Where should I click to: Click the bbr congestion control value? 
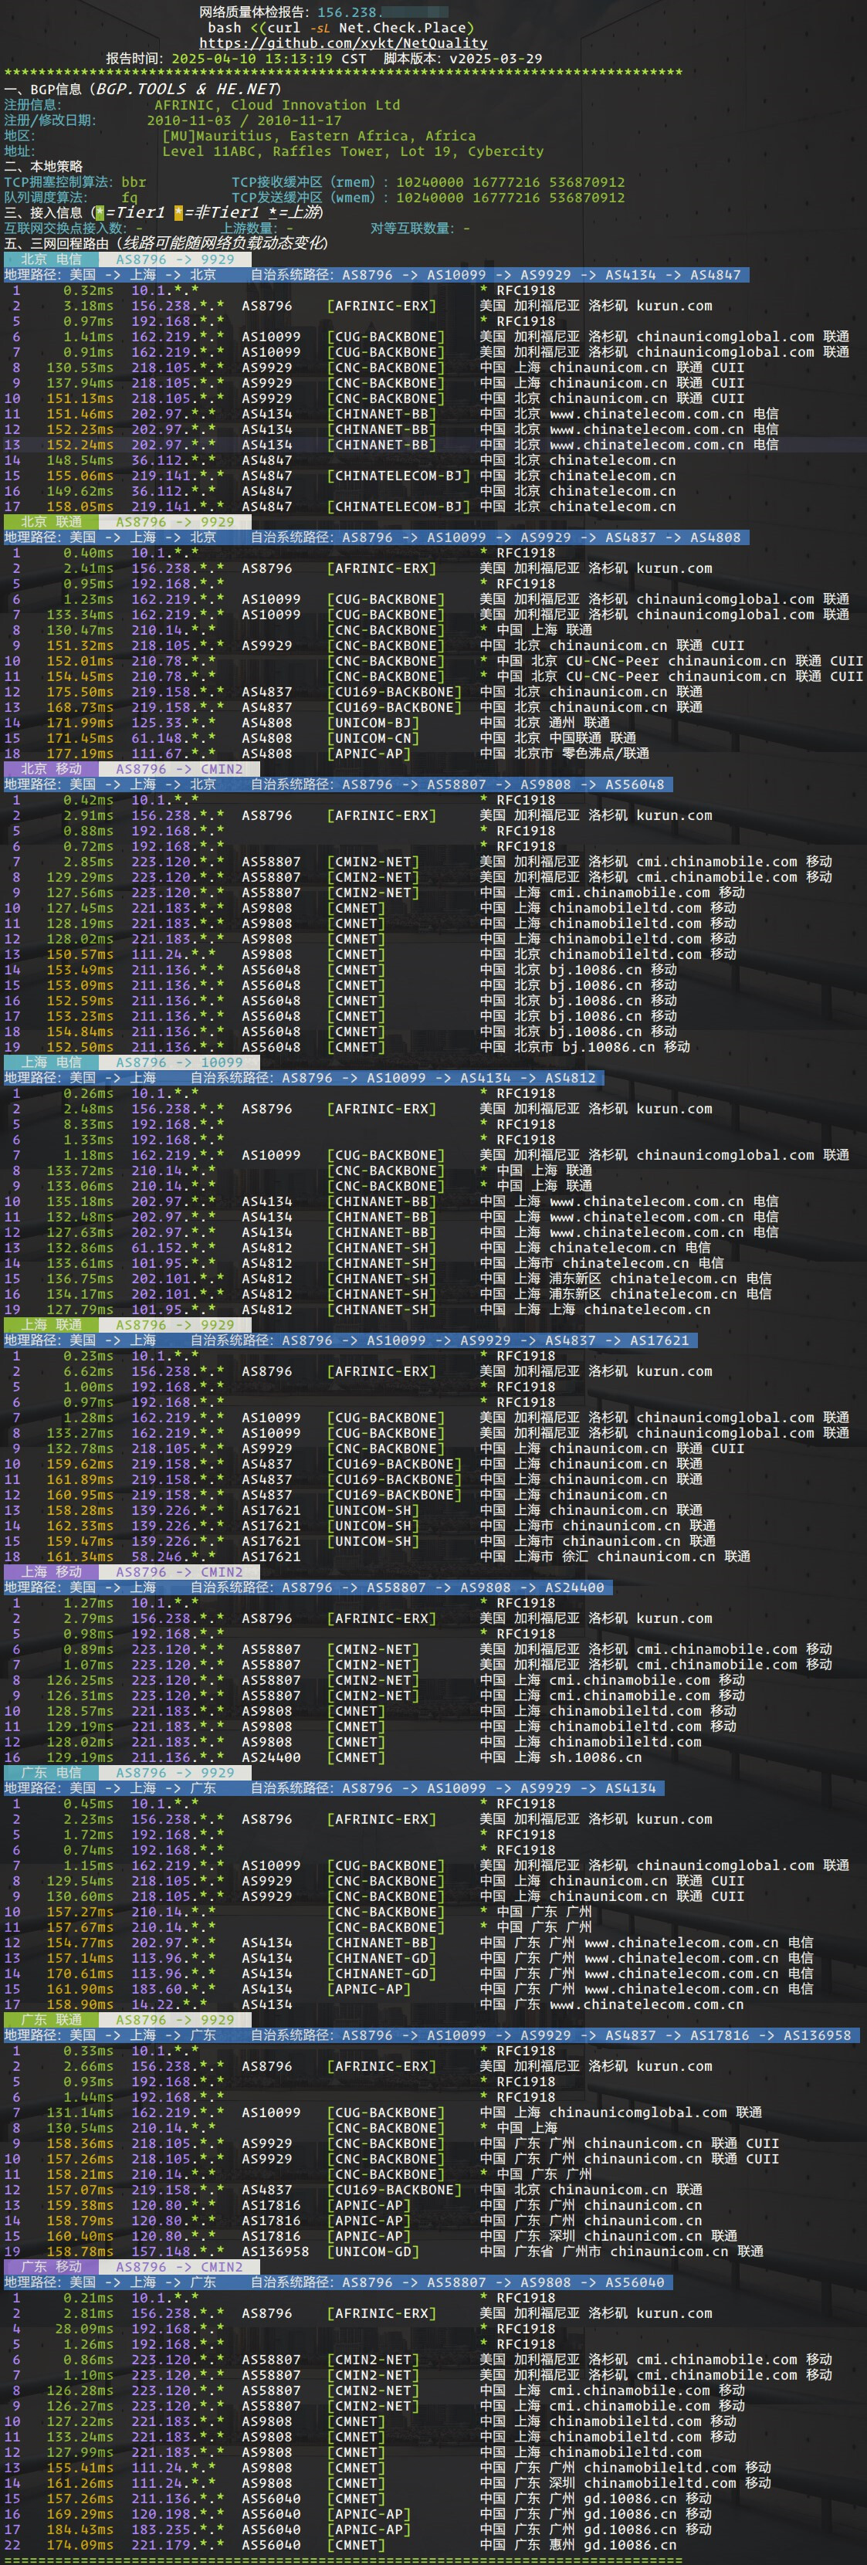click(134, 182)
